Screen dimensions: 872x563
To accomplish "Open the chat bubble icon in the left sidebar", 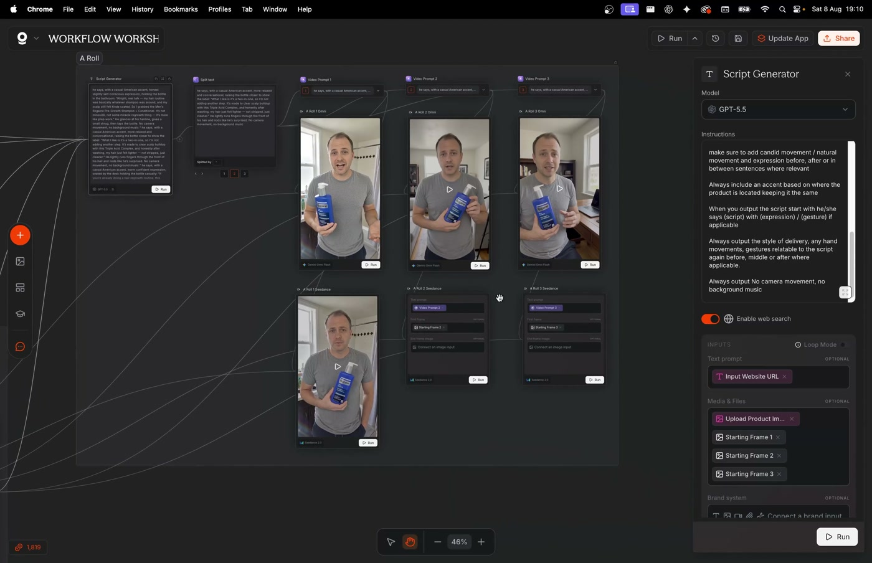I will pos(20,347).
